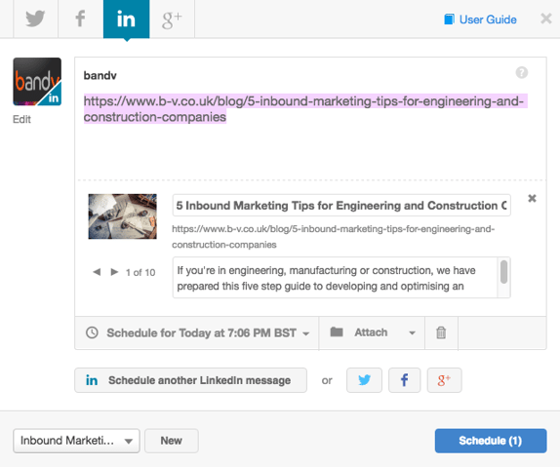Show the previous thumbnail image arrow
The image size is (560, 467).
(97, 272)
